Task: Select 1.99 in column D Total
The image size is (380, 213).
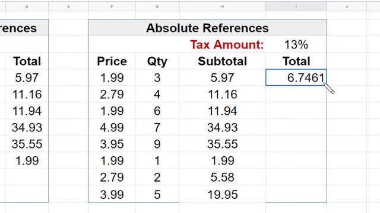Action: point(27,160)
